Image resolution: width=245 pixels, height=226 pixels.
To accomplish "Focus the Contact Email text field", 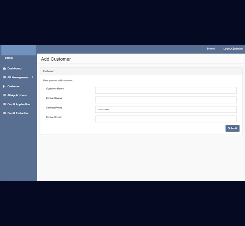I will [166, 119].
